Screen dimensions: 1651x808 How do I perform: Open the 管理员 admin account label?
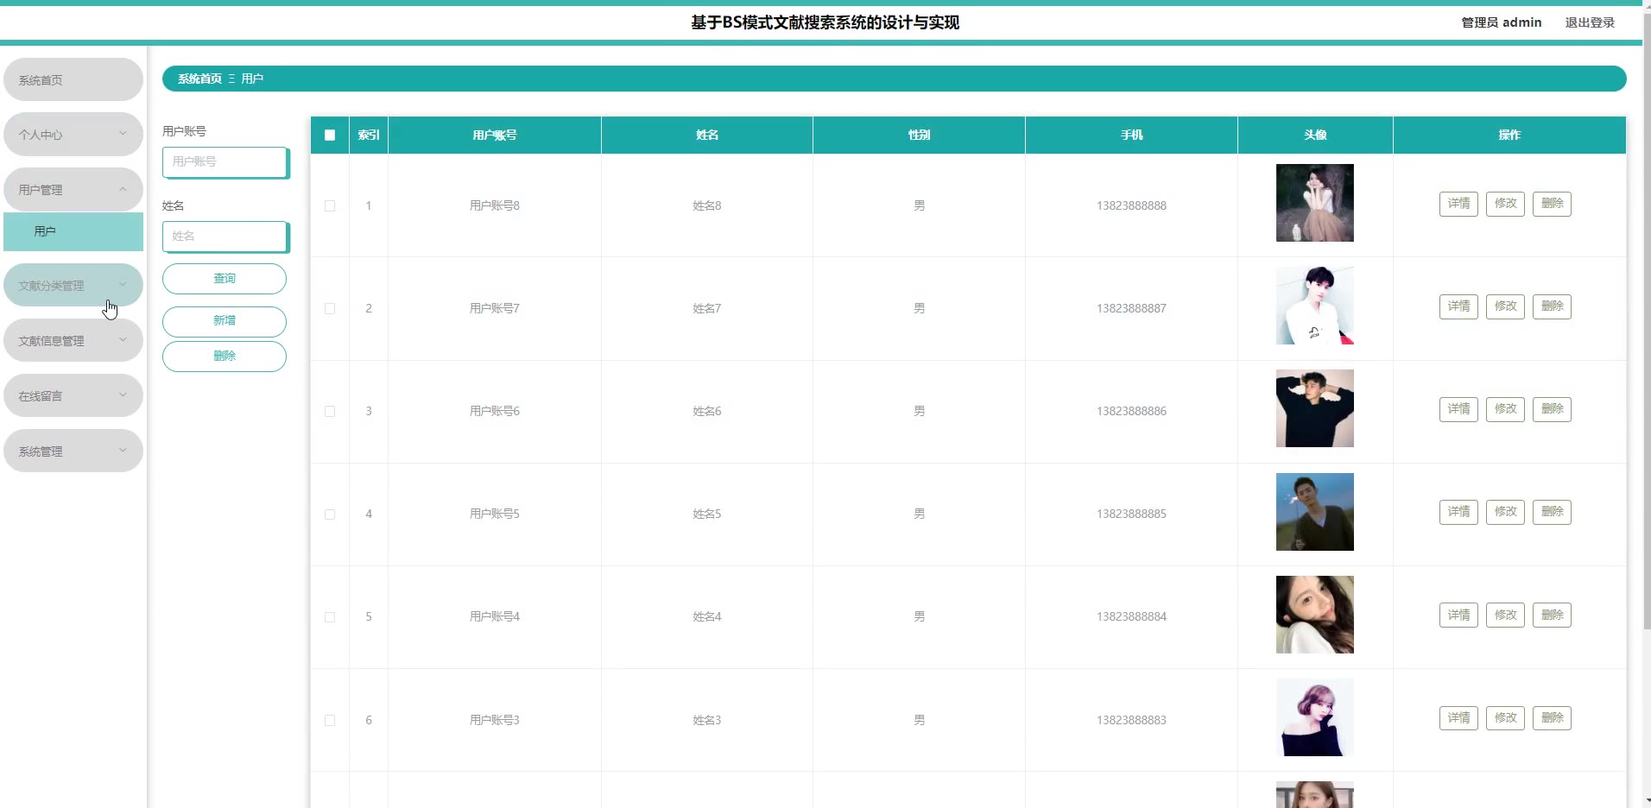(1501, 22)
